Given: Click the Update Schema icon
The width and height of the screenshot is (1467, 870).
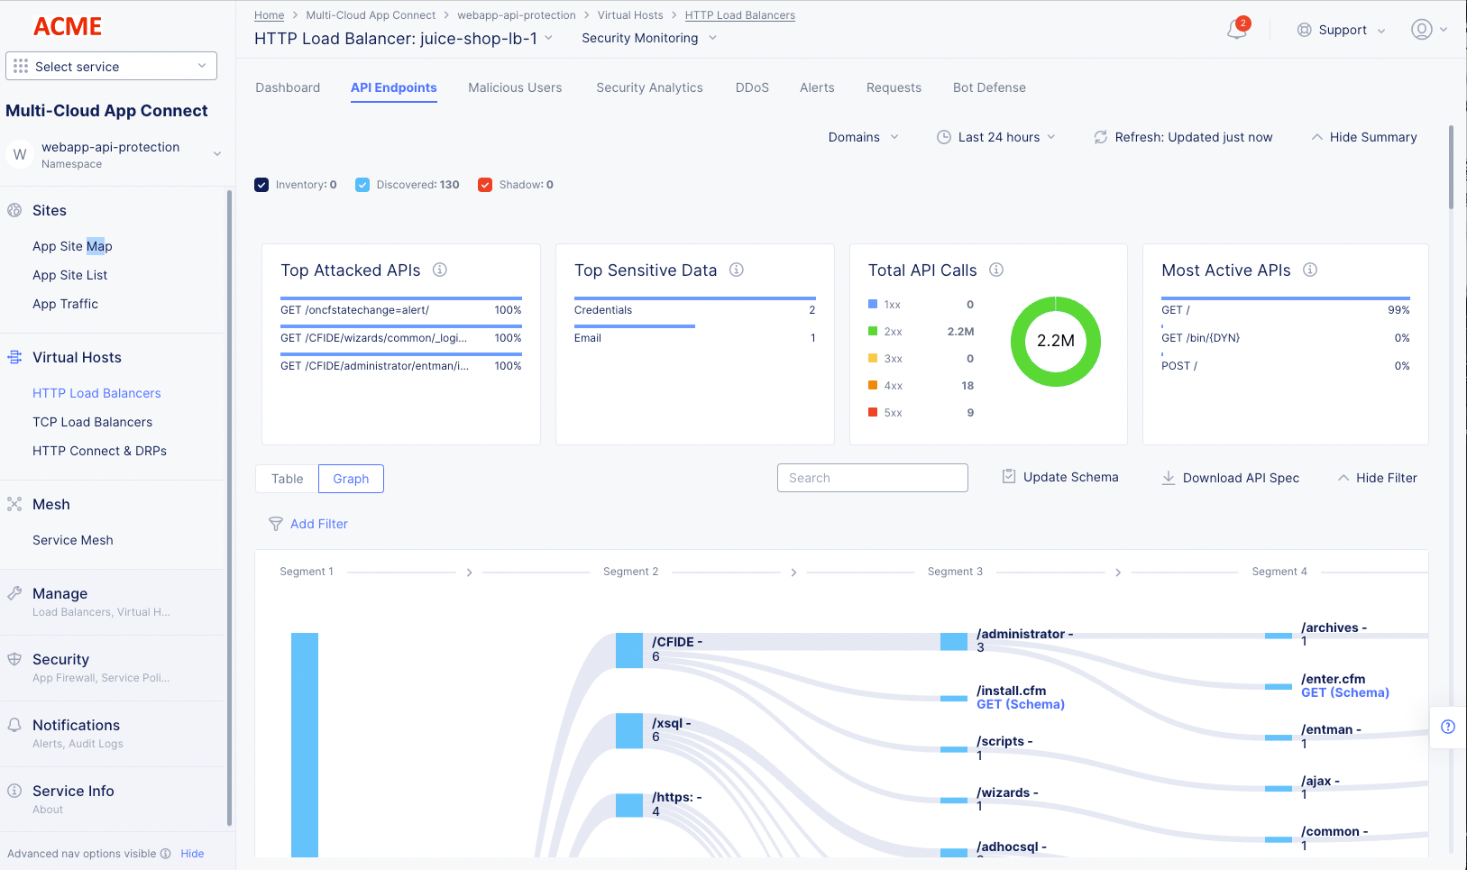Looking at the screenshot, I should (x=1008, y=476).
